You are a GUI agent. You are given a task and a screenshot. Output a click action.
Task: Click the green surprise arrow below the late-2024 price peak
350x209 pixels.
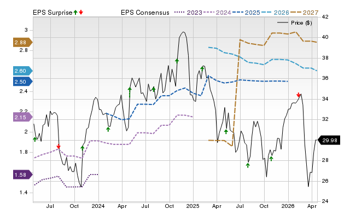coord(177,61)
